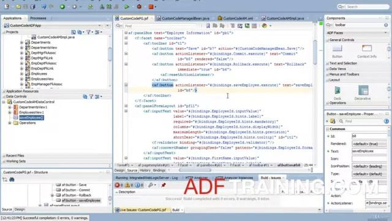Select saveEmployee() in Data Controls
The width and height of the screenshot is (392, 221).
[x=31, y=118]
